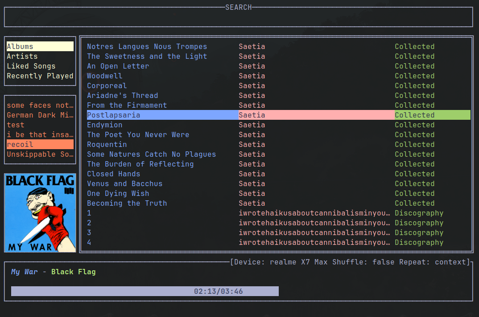Open the 'German Dark Mi...' playlist
The image size is (479, 317).
point(40,115)
